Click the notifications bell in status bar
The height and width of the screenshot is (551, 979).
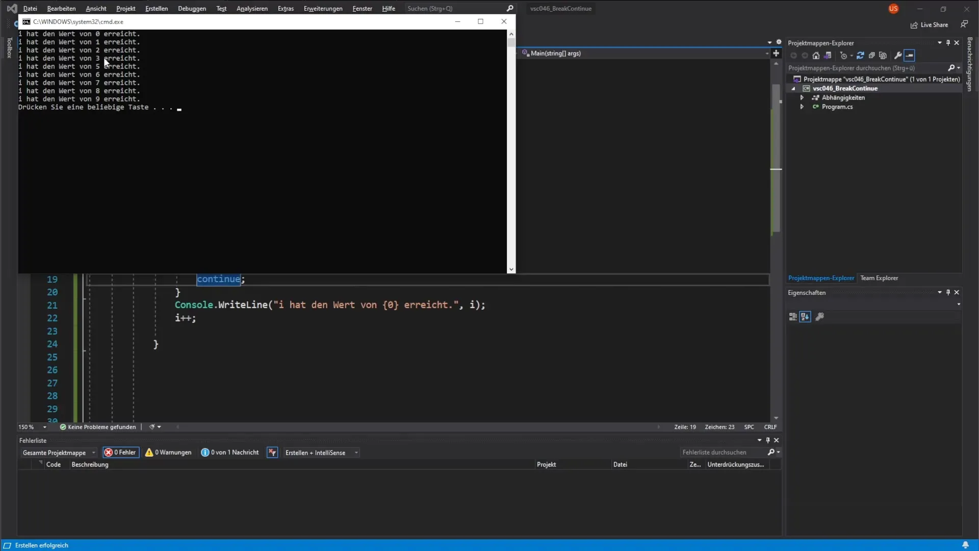pos(965,545)
